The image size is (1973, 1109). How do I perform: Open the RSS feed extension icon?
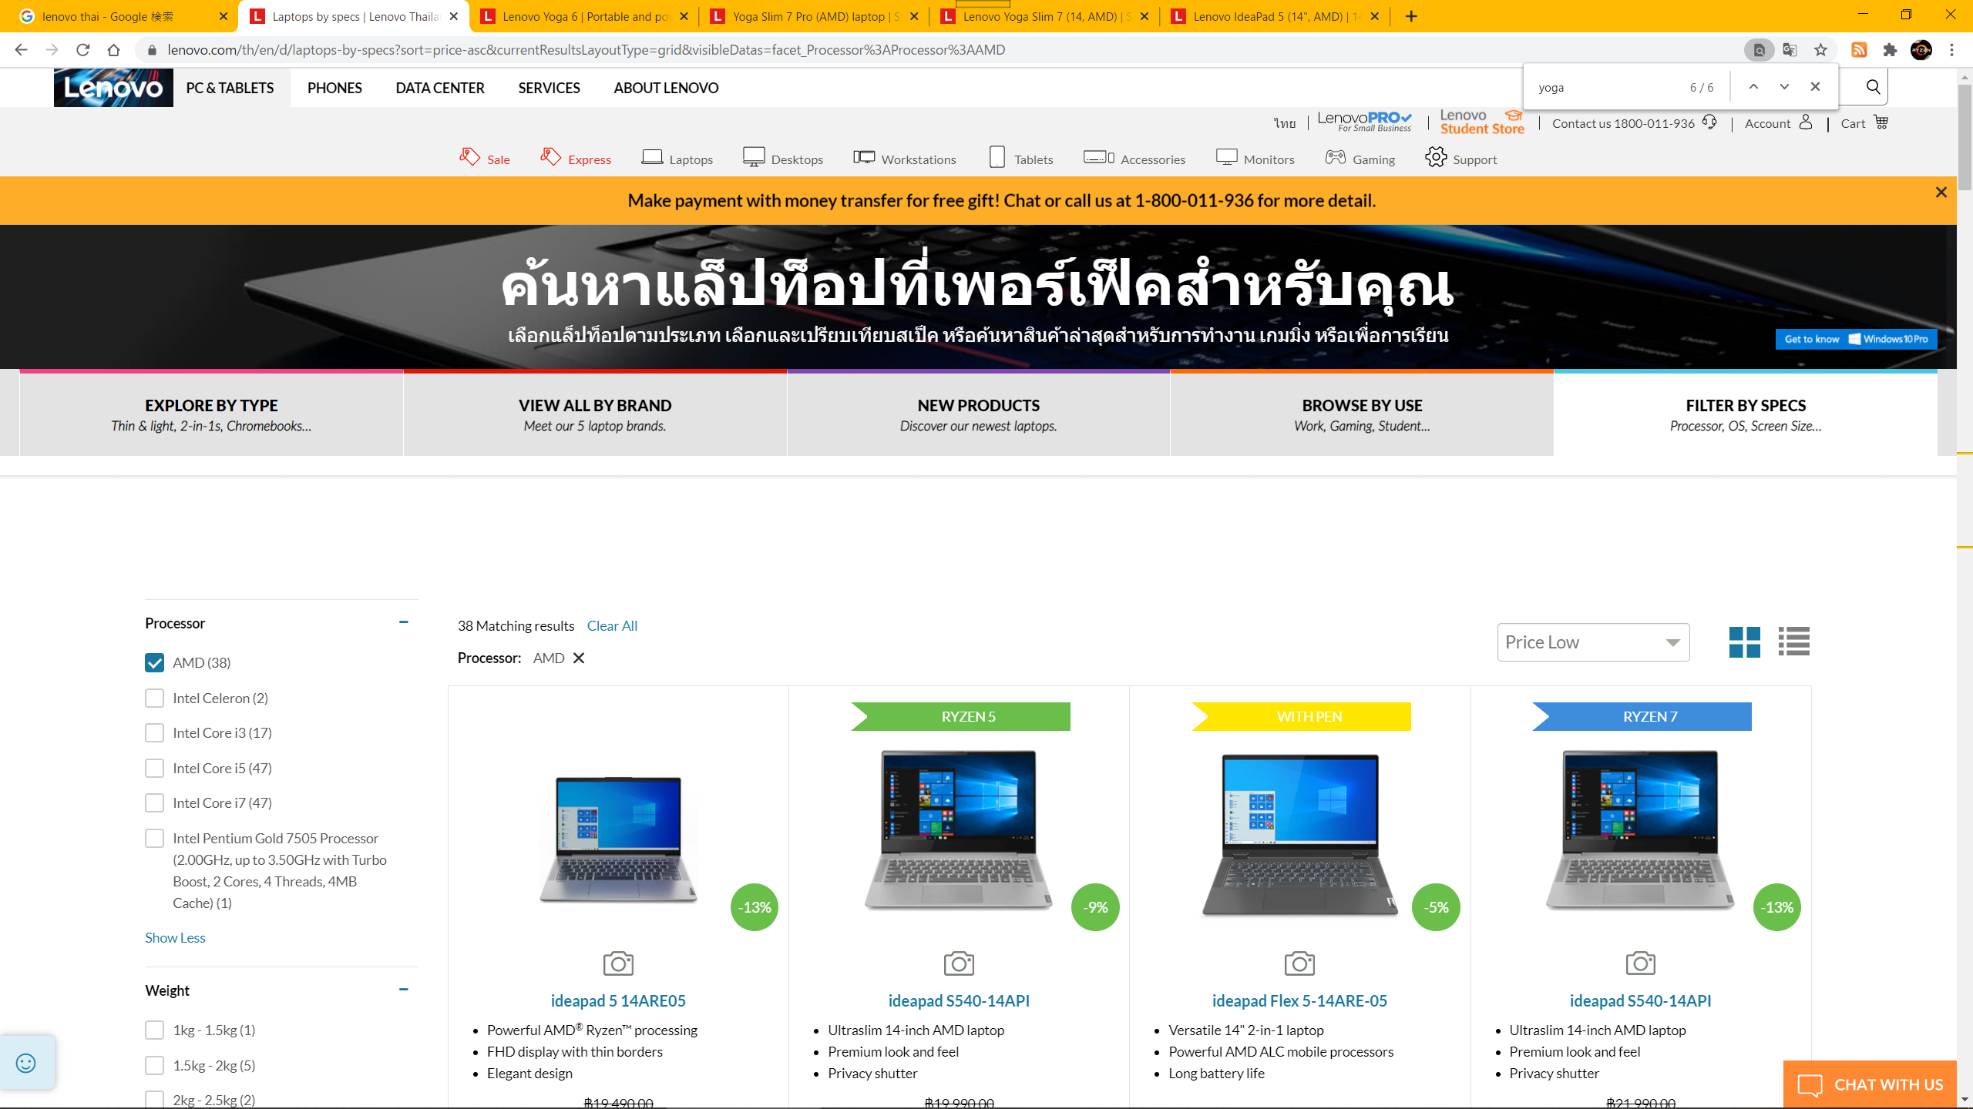(x=1859, y=50)
